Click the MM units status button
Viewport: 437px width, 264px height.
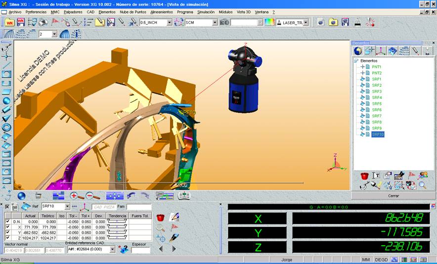tap(366, 260)
